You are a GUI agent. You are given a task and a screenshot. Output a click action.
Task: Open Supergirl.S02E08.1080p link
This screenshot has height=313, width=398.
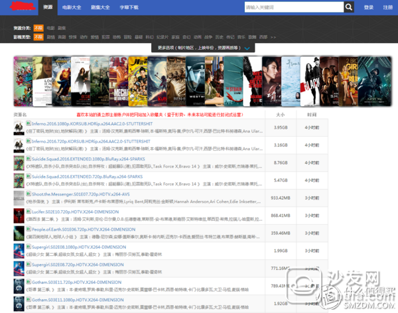pos(79,247)
